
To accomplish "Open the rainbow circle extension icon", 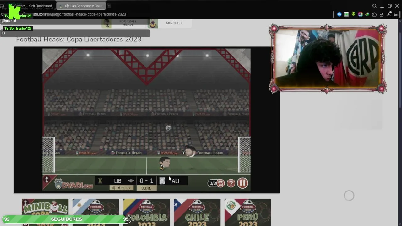I will (360, 14).
